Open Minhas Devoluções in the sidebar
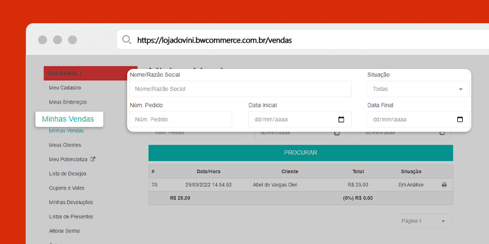This screenshot has height=244, width=489. coord(71,203)
